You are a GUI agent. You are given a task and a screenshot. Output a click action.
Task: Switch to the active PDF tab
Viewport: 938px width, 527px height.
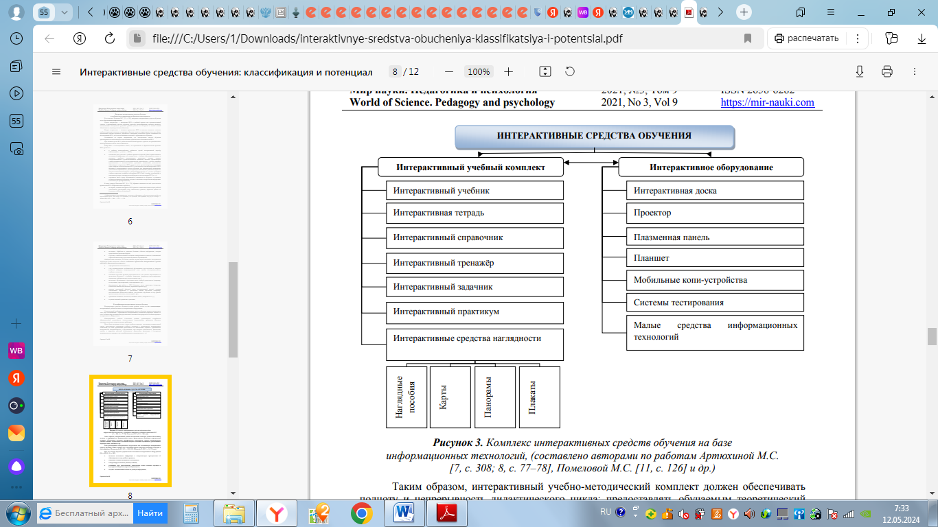pos(689,12)
